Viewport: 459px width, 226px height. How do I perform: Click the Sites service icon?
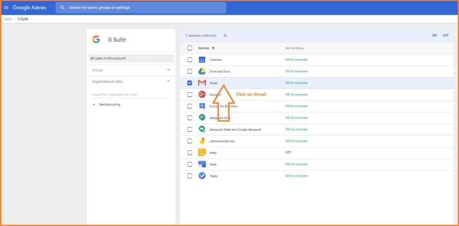tap(202, 164)
